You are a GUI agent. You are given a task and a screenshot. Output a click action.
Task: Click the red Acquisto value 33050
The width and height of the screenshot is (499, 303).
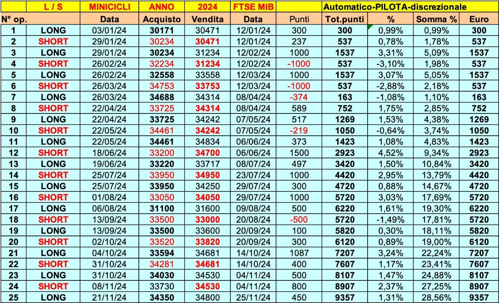[162, 197]
